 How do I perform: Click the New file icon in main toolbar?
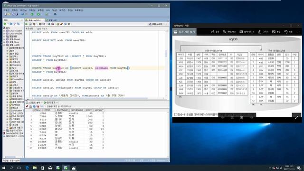[x=6, y=14]
